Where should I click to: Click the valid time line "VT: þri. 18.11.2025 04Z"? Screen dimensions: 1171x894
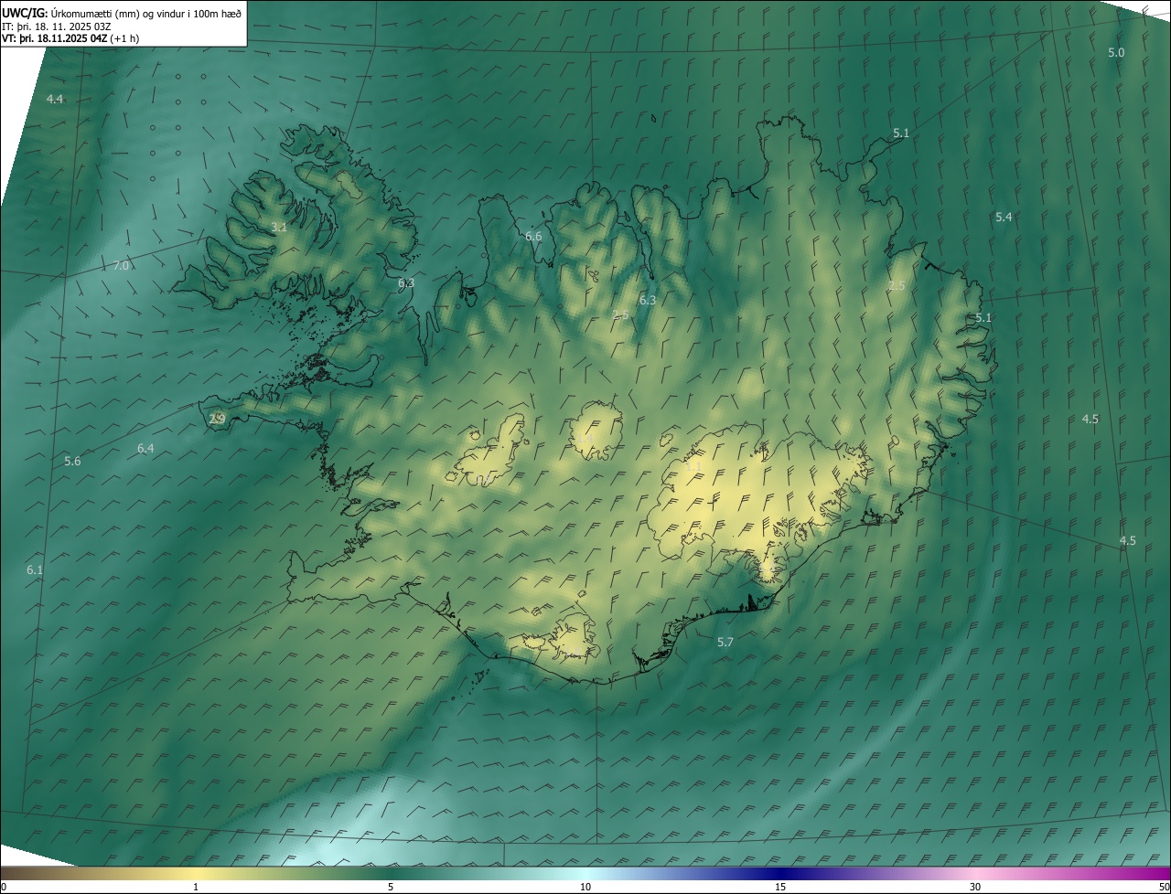click(x=57, y=39)
